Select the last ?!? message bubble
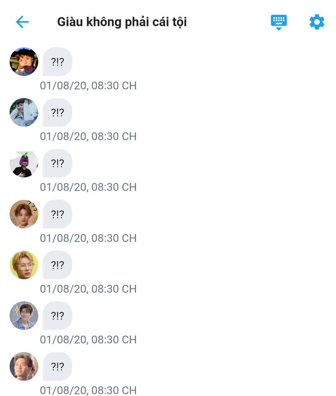This screenshot has height=396, width=336. tap(58, 366)
